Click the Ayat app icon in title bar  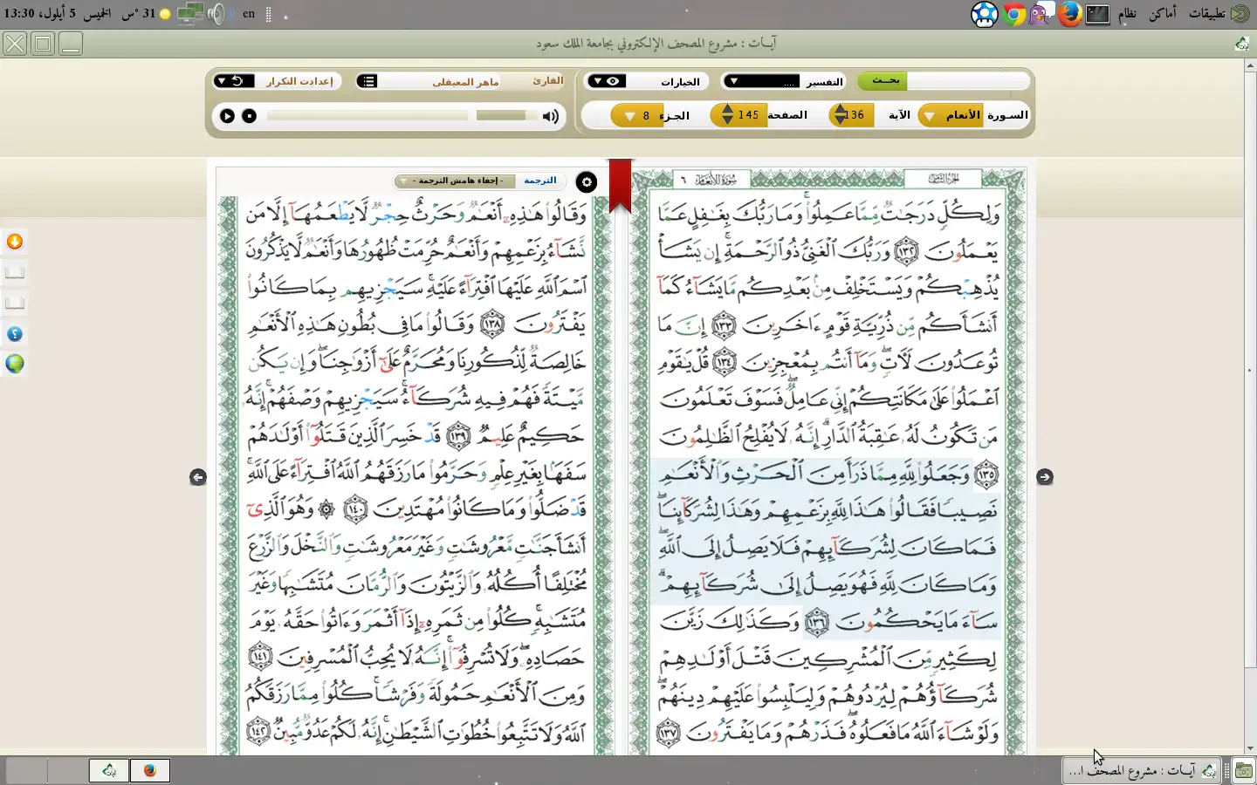coord(1241,44)
